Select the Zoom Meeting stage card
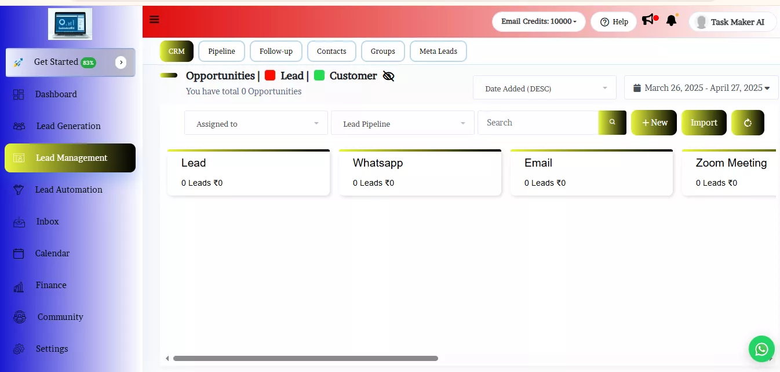The width and height of the screenshot is (780, 372). coord(729,172)
